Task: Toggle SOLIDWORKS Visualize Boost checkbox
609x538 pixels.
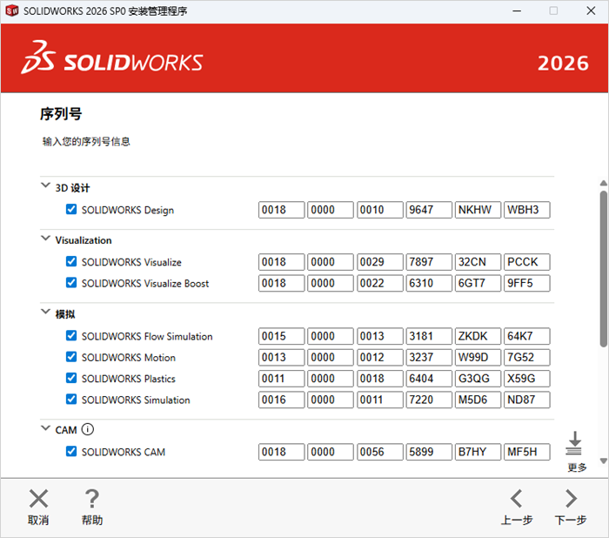Action: coord(71,283)
